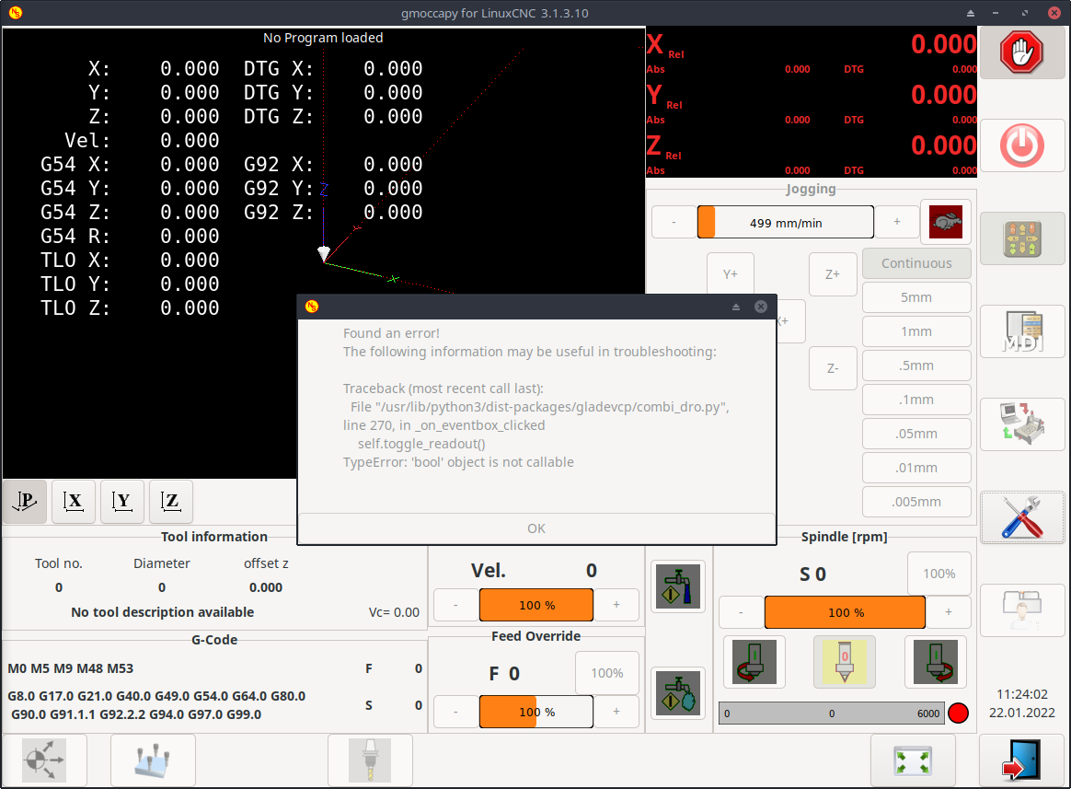Select Continuous jog increment
The image size is (1071, 789).
point(916,263)
